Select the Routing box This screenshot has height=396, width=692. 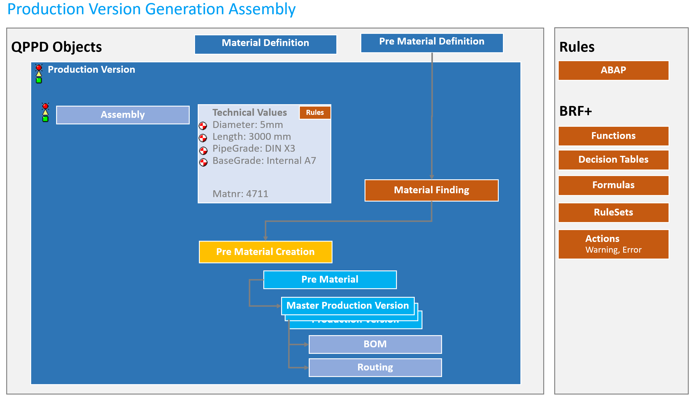pos(375,368)
